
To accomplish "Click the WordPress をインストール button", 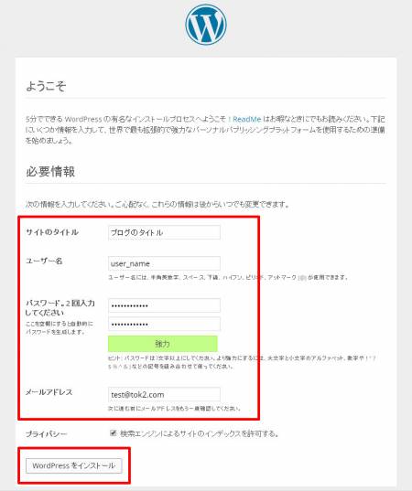I will (x=73, y=465).
